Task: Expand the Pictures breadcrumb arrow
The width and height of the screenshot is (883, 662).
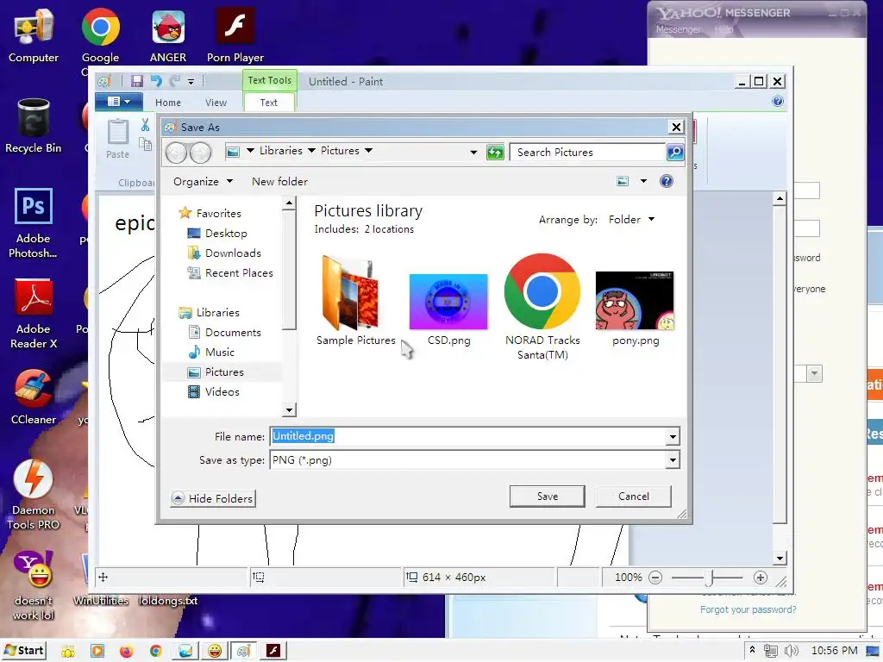Action: [x=368, y=151]
